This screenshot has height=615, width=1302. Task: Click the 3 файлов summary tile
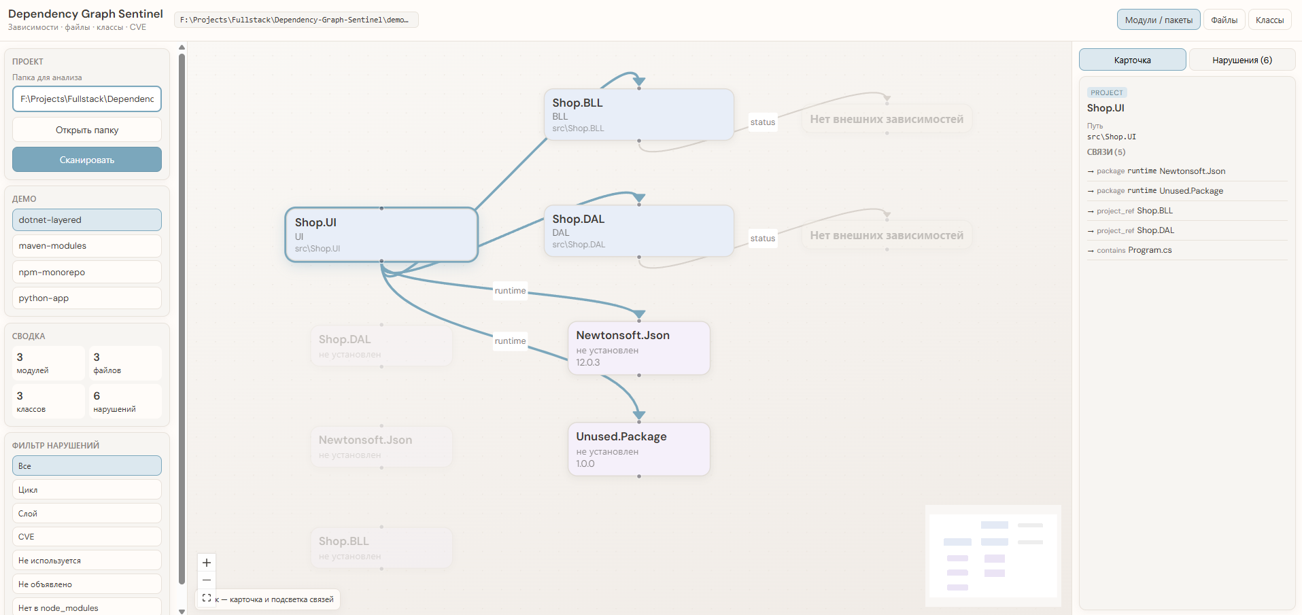125,364
